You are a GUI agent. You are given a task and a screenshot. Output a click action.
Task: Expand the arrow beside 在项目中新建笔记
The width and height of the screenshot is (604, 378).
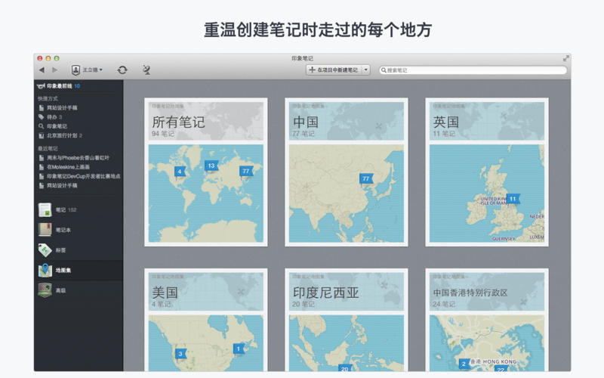366,70
